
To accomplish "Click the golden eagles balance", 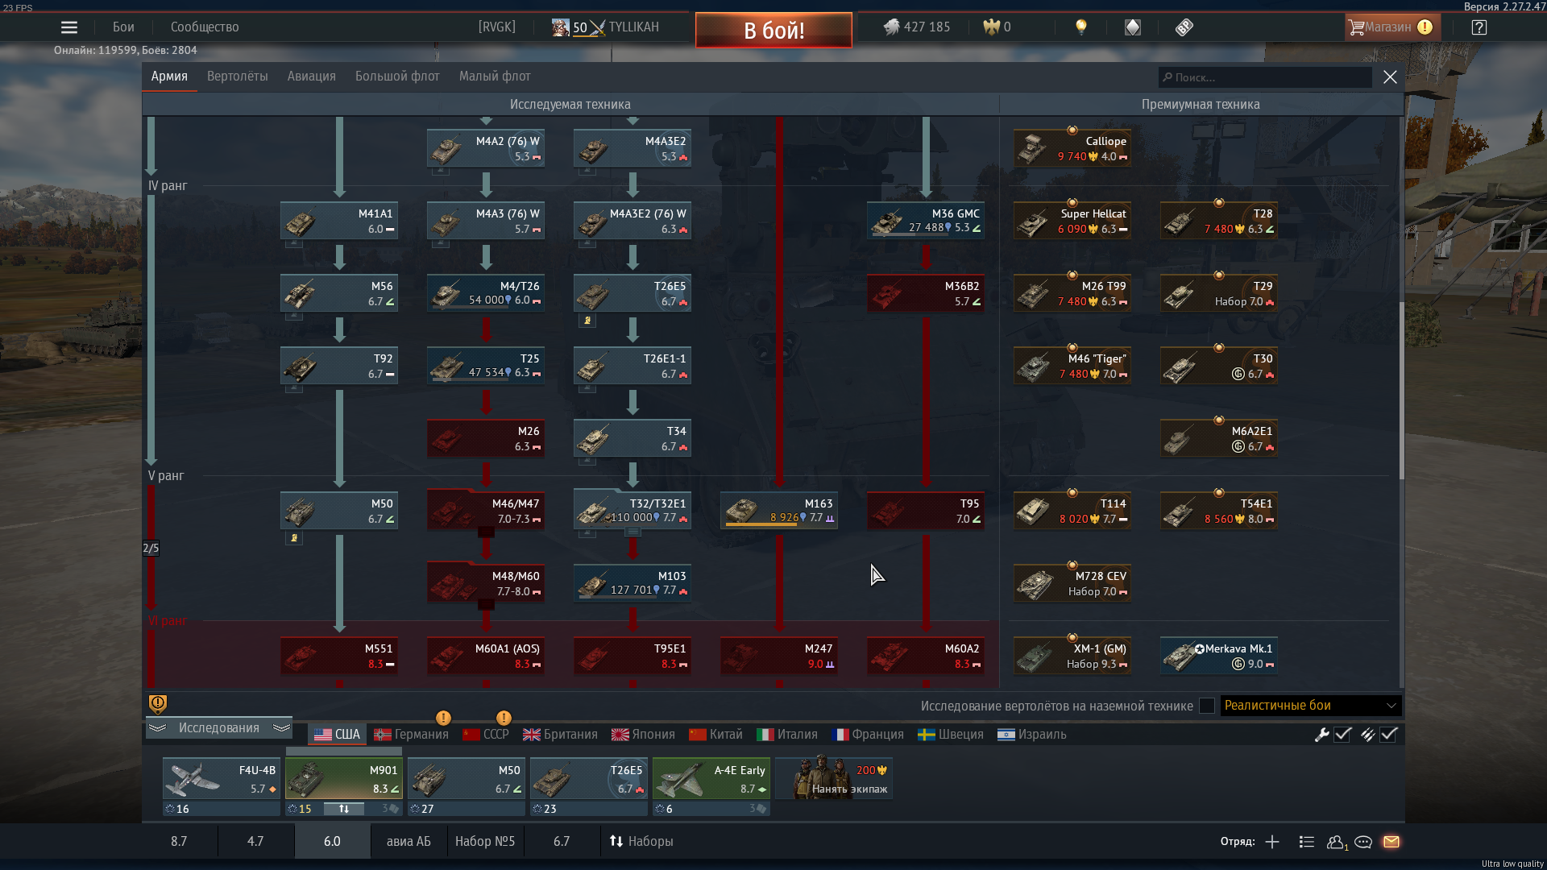I will 997,27.
